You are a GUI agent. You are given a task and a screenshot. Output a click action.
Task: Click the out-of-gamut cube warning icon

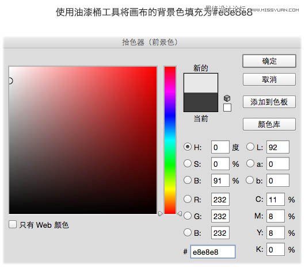tap(227, 98)
